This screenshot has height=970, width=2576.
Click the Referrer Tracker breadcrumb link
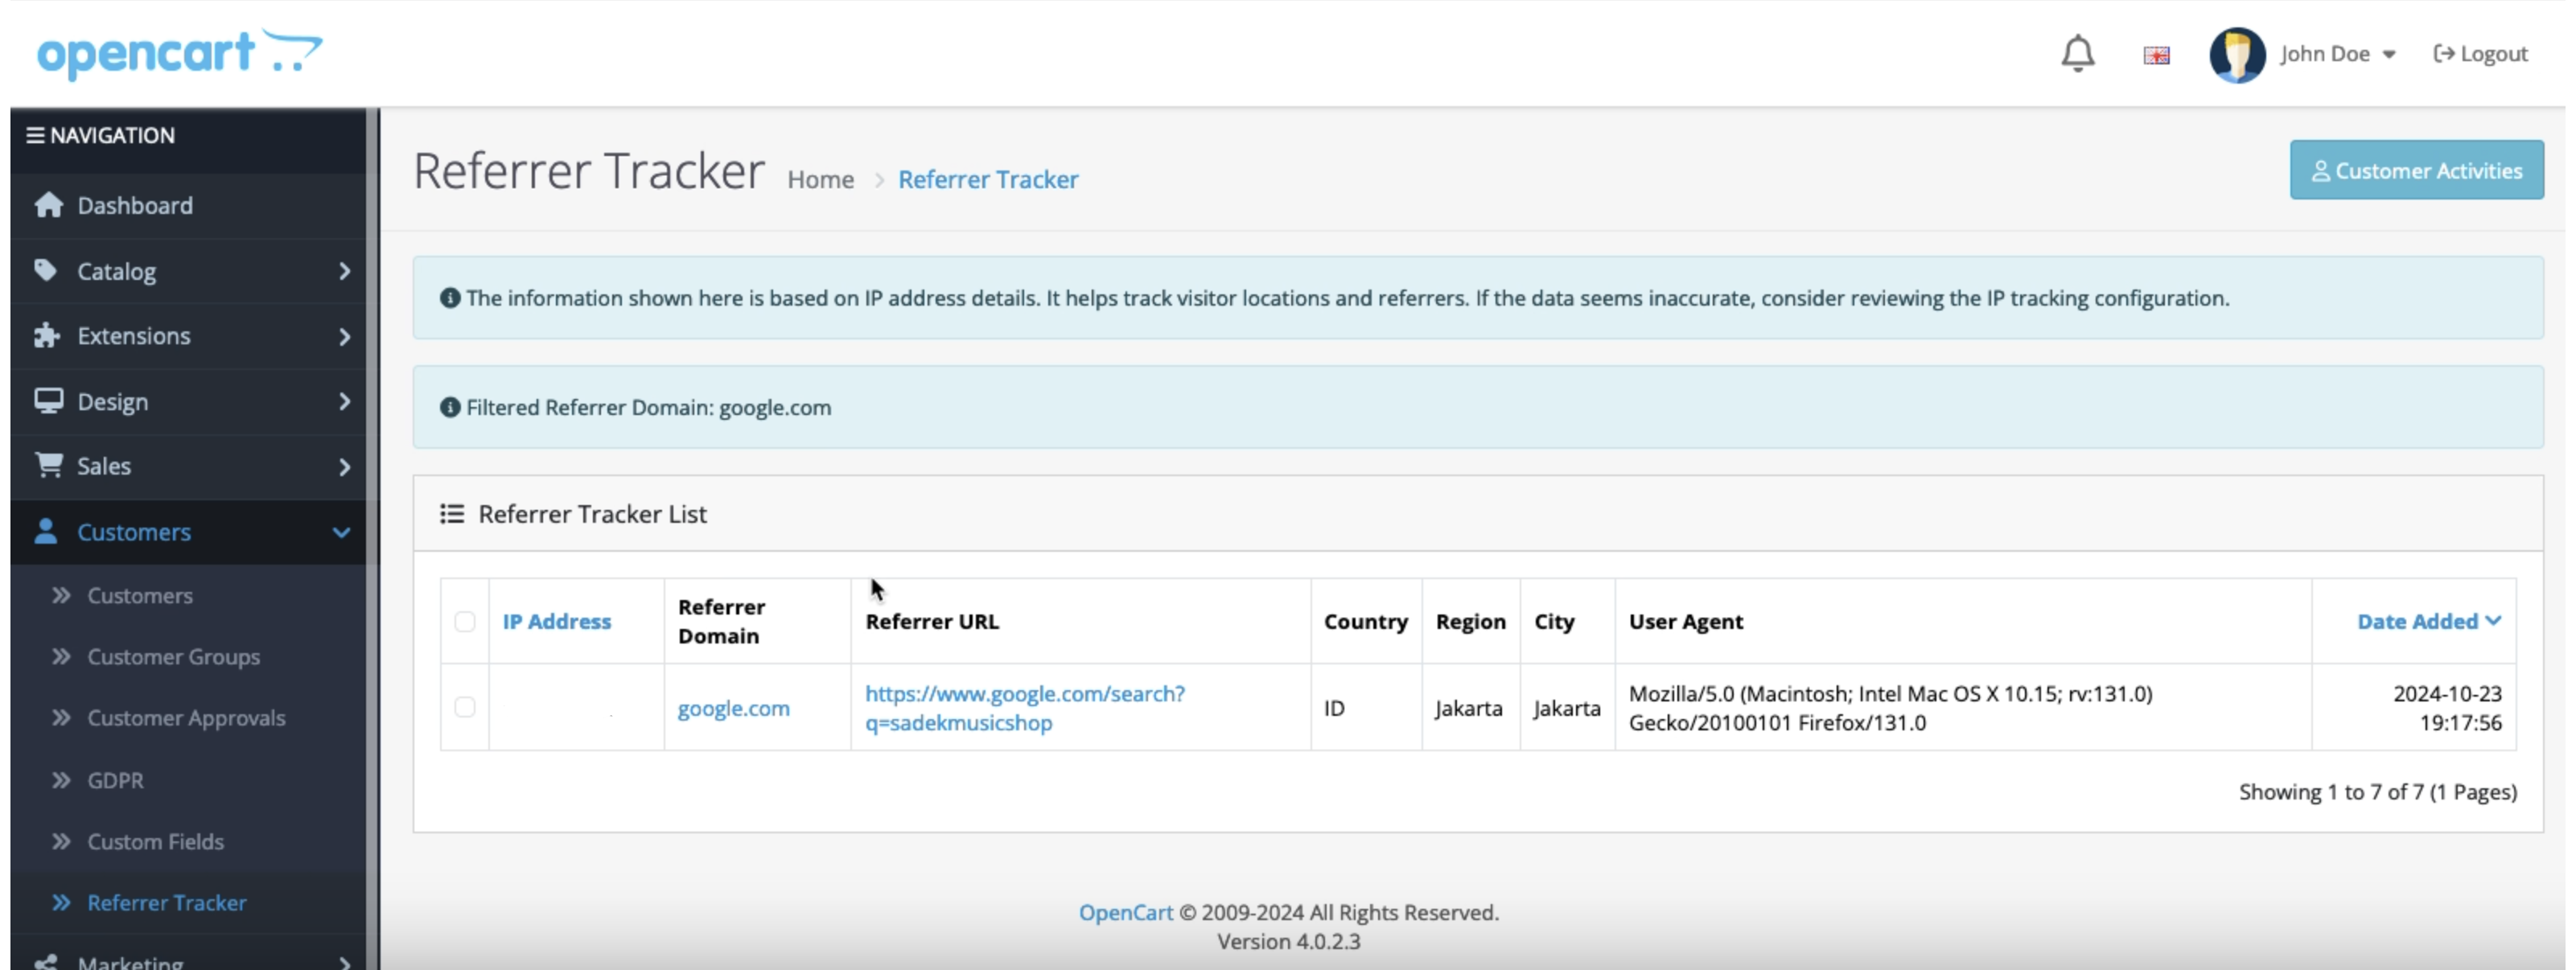(988, 179)
